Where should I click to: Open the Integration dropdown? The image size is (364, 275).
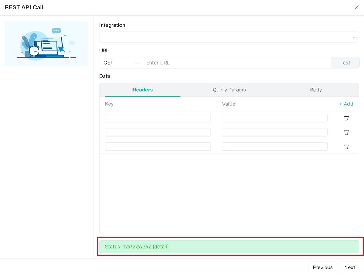pyautogui.click(x=229, y=37)
